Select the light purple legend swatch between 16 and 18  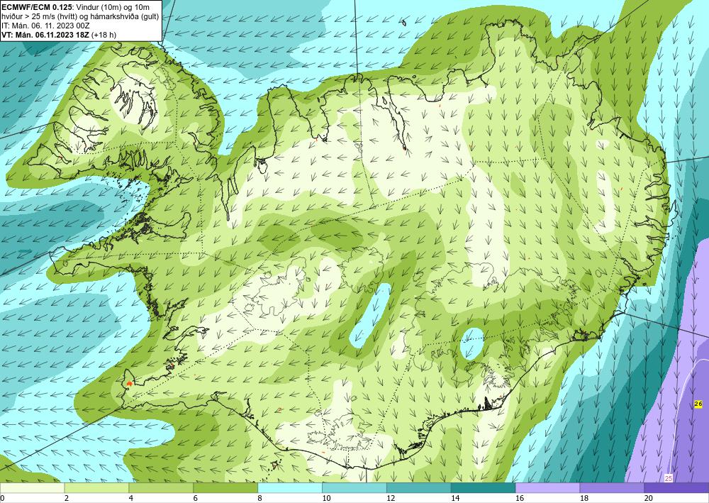coord(547,487)
